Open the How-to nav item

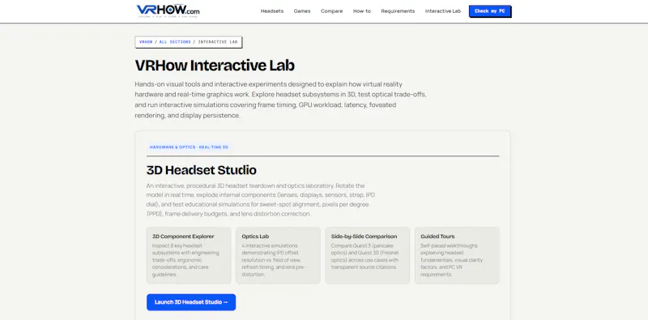tap(362, 11)
